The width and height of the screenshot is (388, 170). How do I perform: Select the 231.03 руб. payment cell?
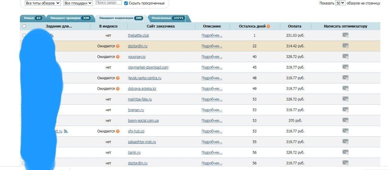tap(295, 35)
